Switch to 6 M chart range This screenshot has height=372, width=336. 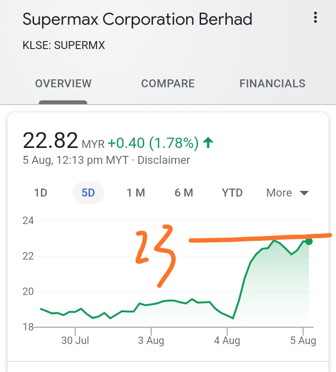(x=184, y=193)
